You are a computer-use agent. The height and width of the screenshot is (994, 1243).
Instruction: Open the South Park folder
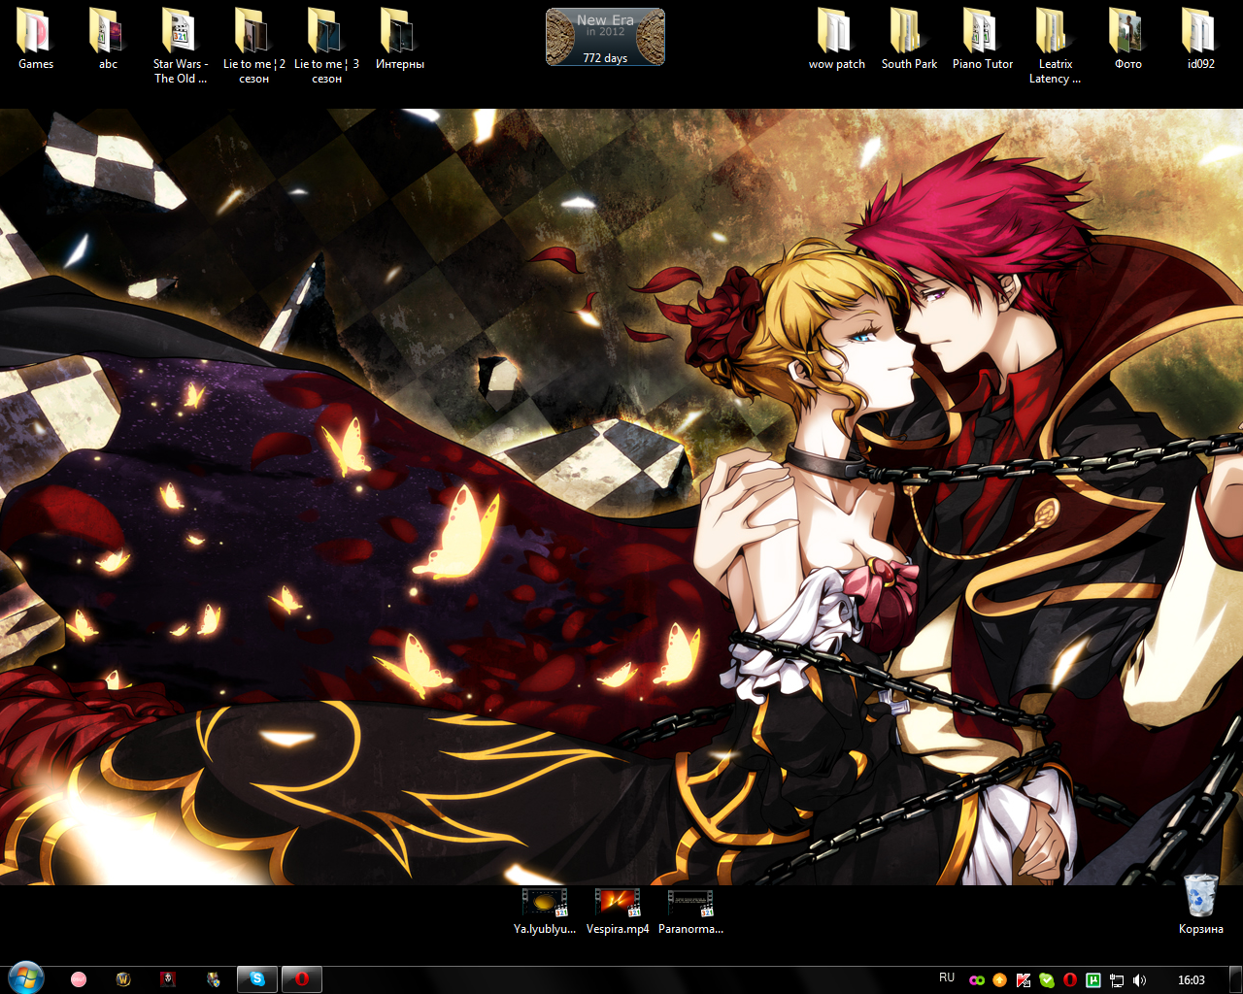[x=909, y=39]
